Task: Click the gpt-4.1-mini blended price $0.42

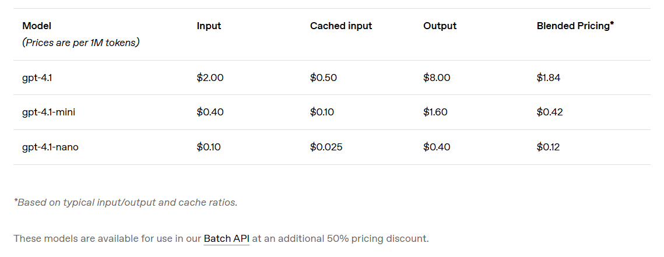Action: tap(549, 112)
